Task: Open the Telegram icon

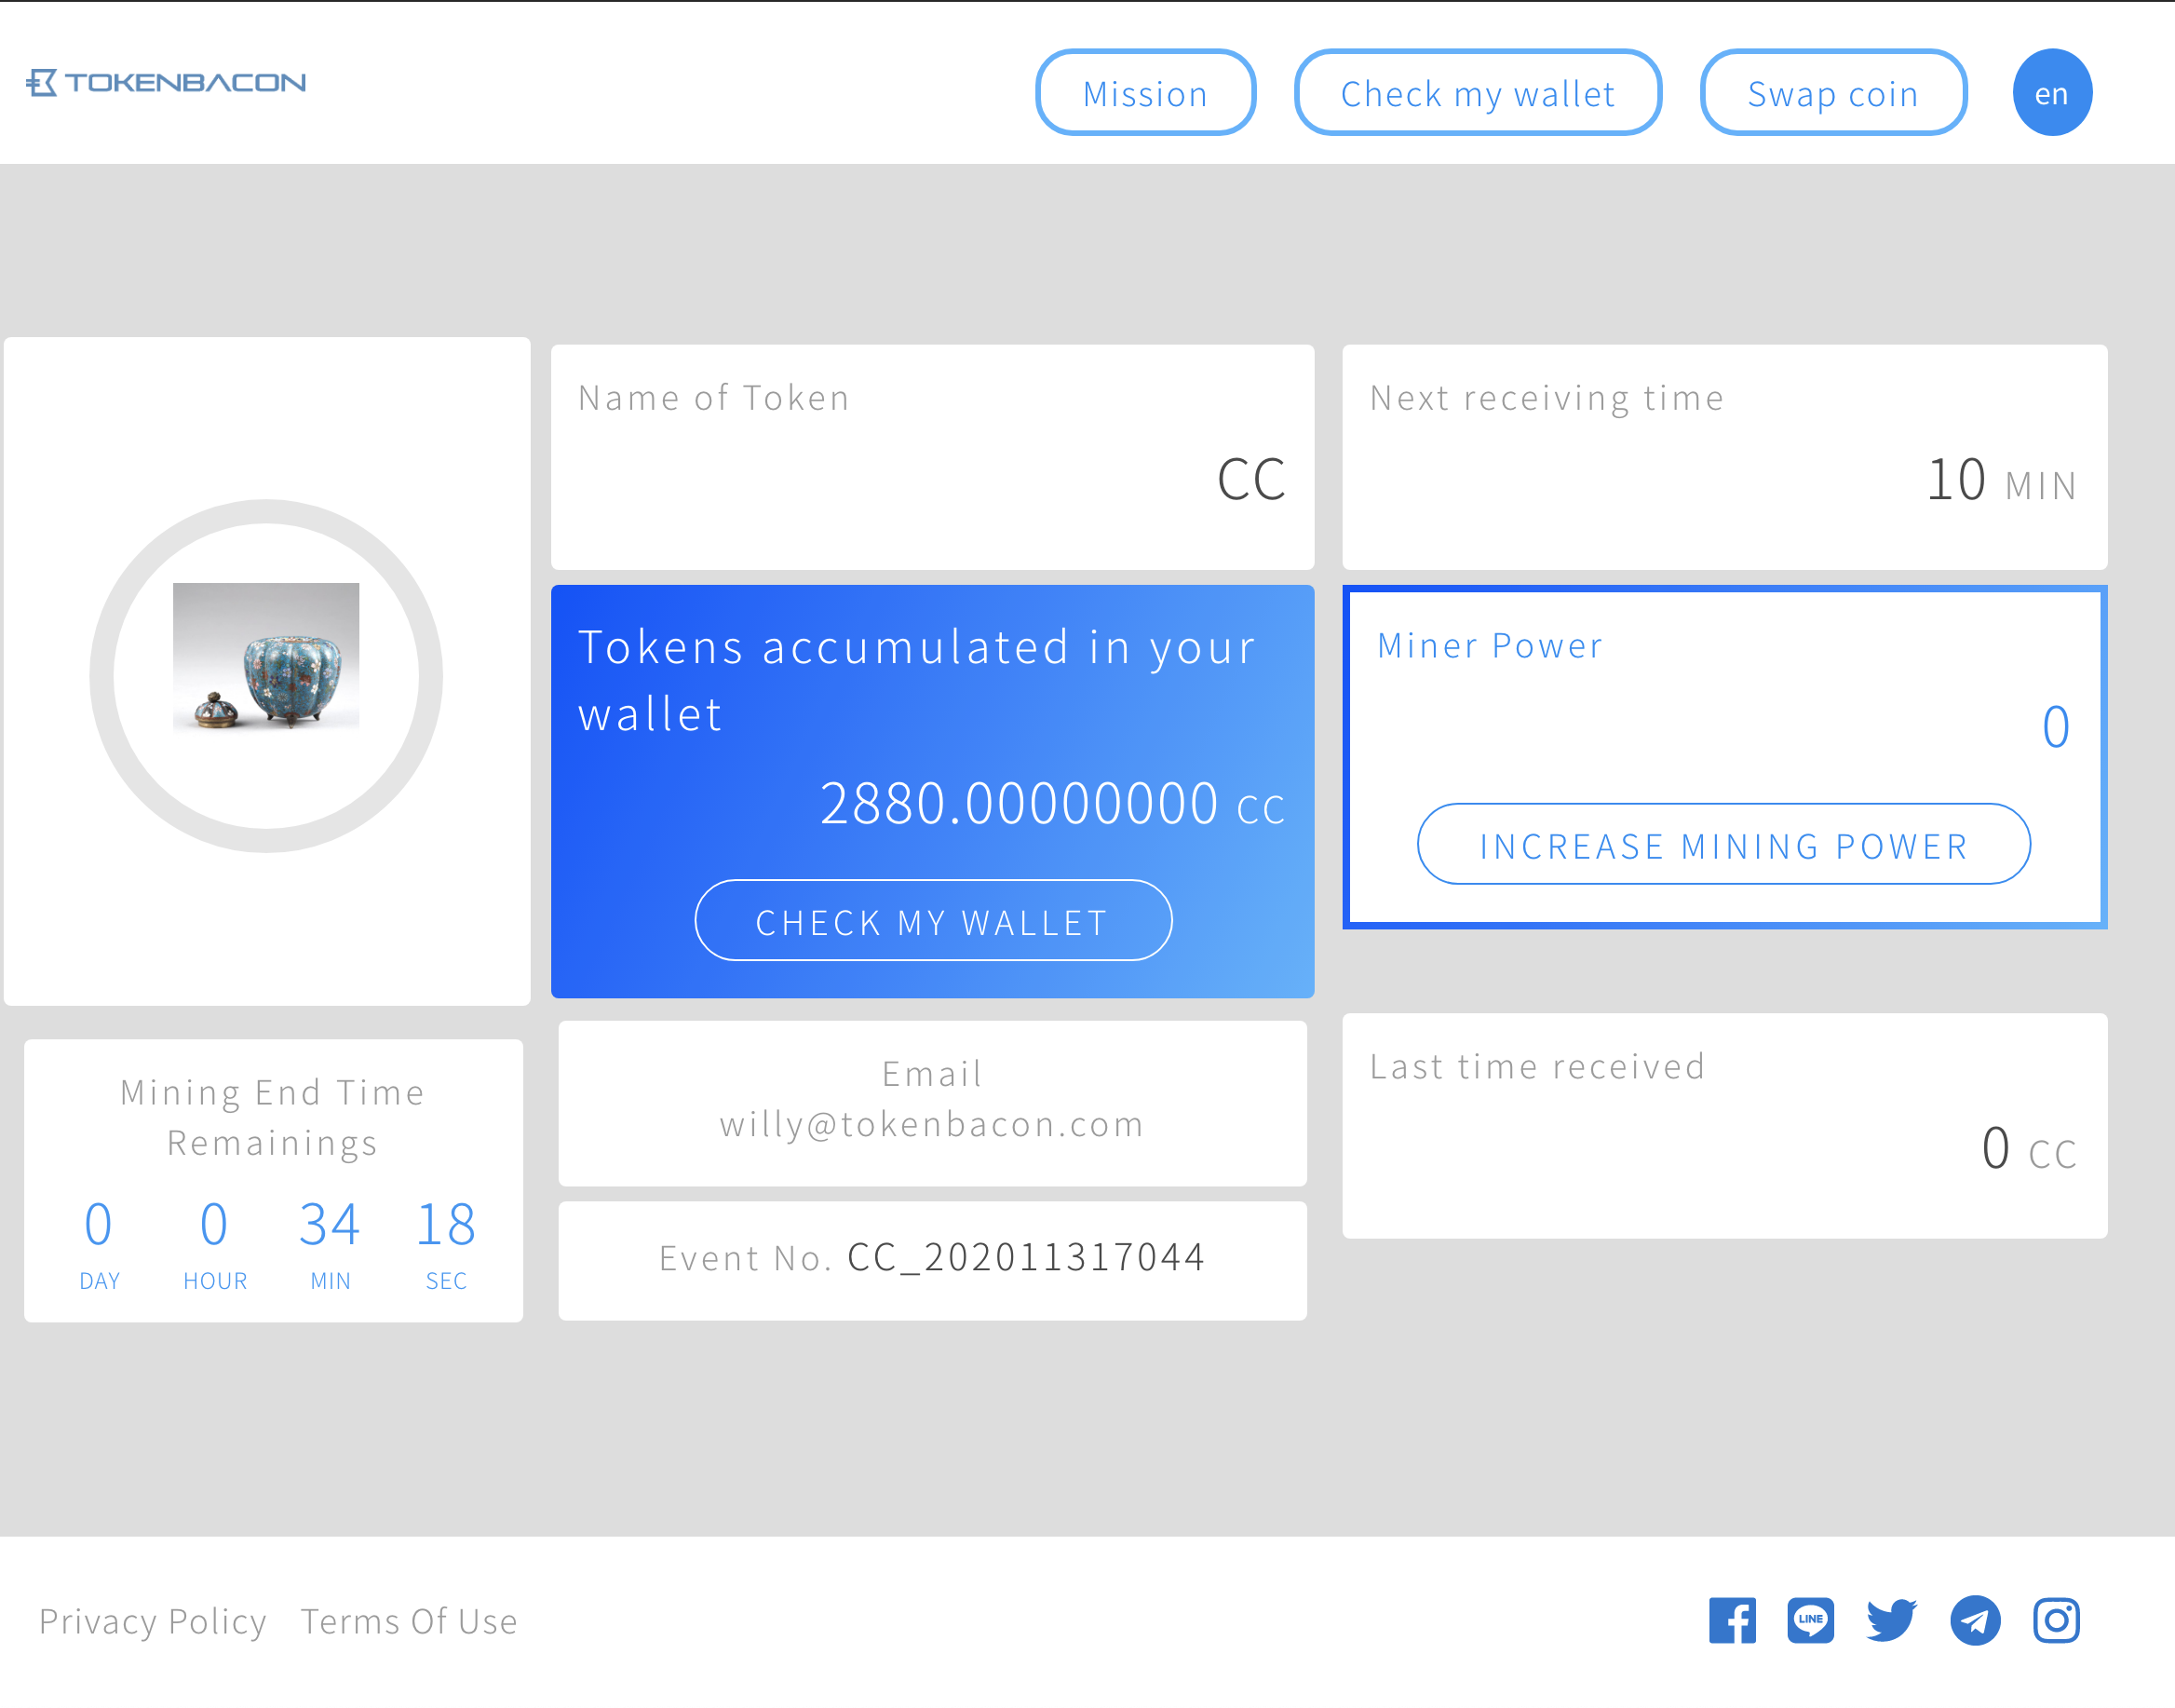Action: pos(1975,1620)
